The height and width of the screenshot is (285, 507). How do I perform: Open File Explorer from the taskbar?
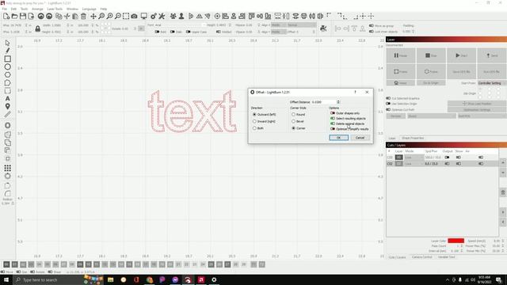coord(111,279)
